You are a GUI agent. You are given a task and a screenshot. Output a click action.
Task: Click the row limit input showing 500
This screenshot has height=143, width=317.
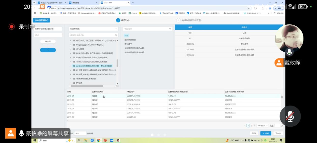80,133
